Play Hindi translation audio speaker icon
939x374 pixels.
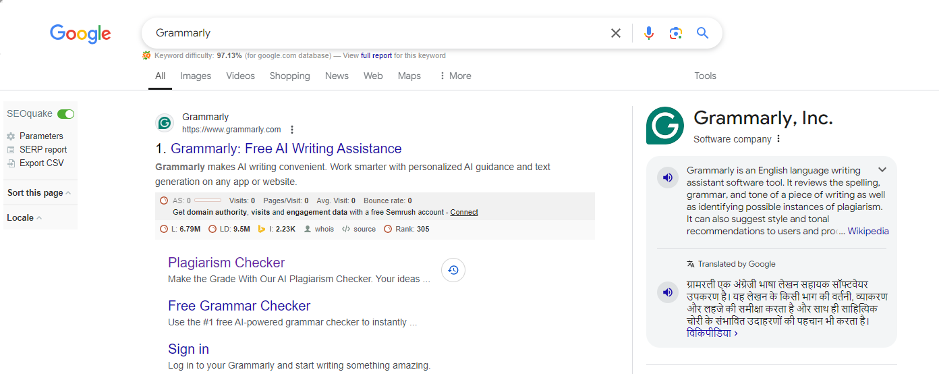667,292
